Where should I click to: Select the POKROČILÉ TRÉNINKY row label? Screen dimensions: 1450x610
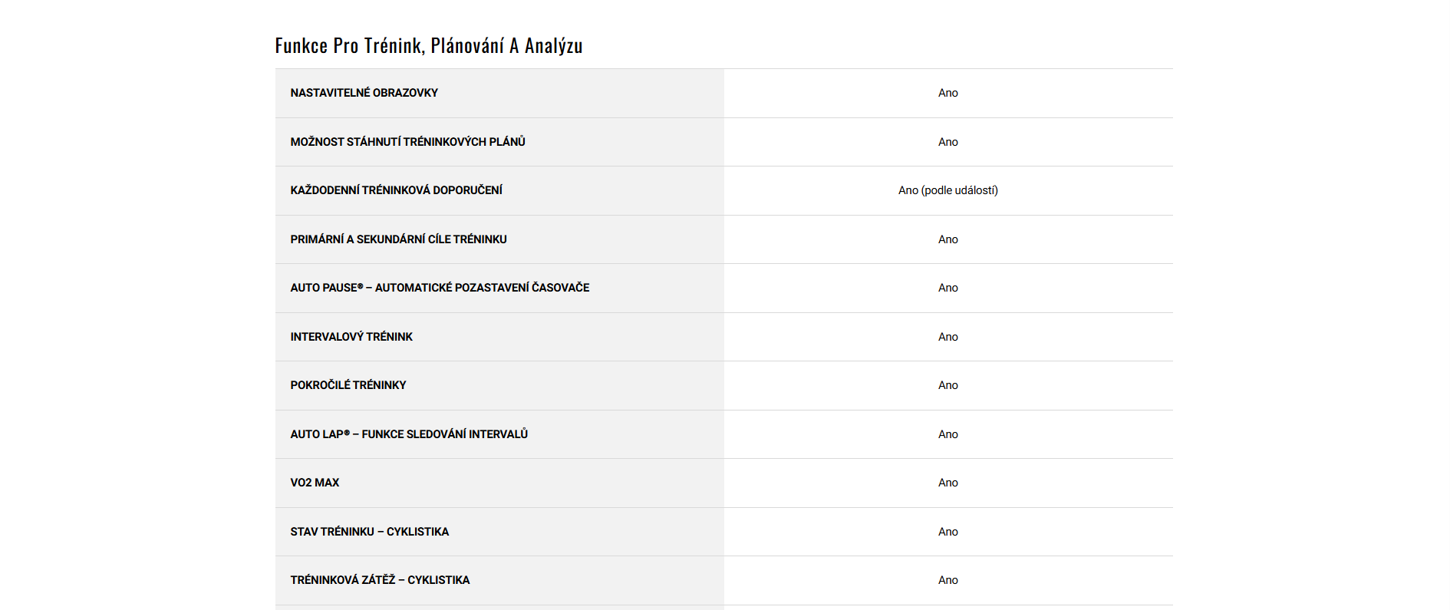[348, 385]
